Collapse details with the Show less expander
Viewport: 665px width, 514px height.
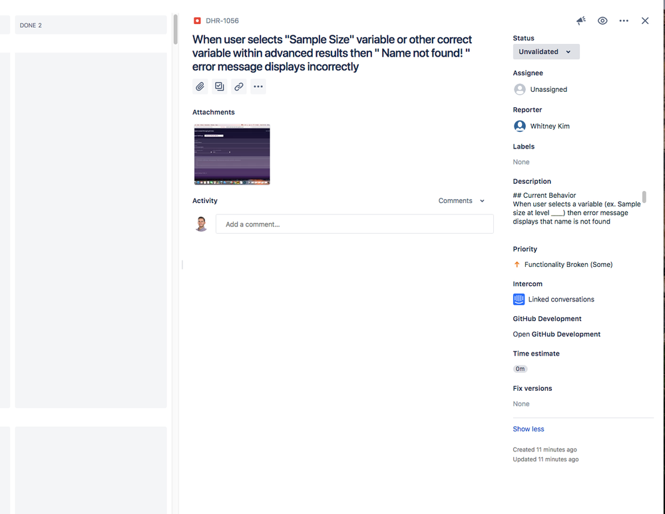[528, 429]
